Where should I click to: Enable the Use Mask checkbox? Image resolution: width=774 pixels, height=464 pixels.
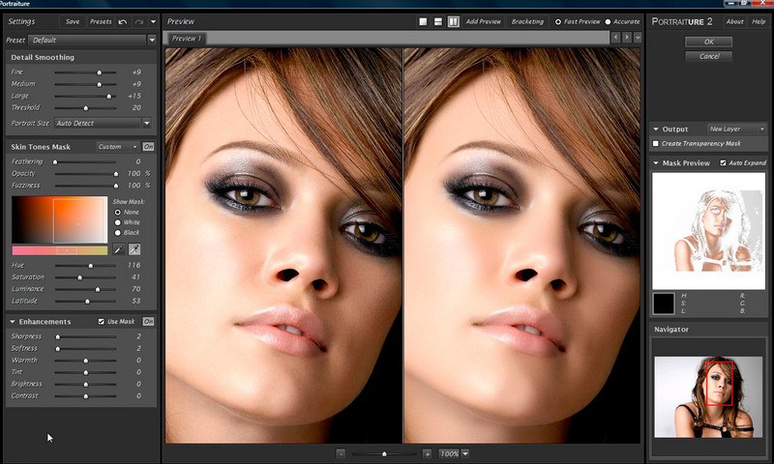pos(102,322)
